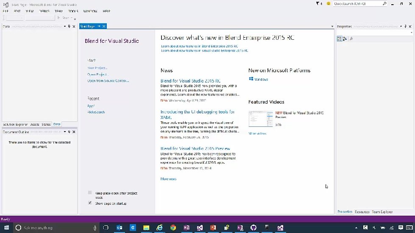
Task: Open Task View on the taskbar
Action: tap(106, 228)
